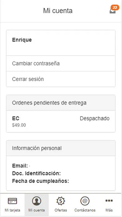Select the $49.00 order amount

tap(19, 125)
